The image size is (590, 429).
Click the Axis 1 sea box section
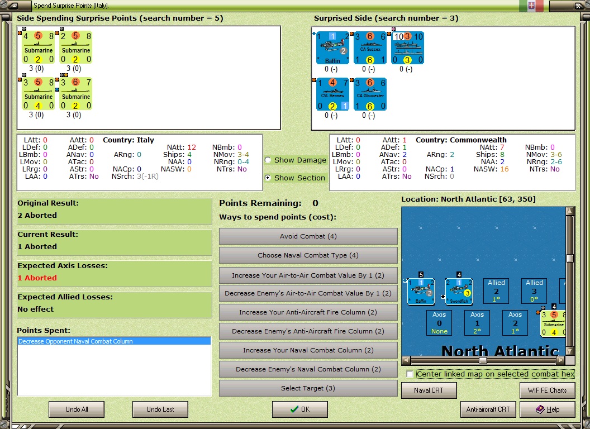(477, 323)
